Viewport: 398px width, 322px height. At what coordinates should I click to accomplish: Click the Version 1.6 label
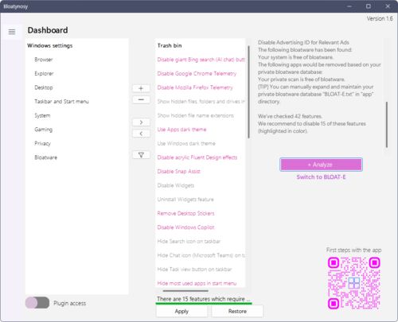[x=380, y=18]
